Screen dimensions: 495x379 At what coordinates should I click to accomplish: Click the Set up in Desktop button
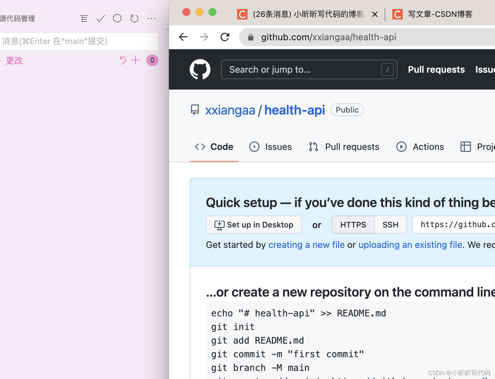pos(254,225)
